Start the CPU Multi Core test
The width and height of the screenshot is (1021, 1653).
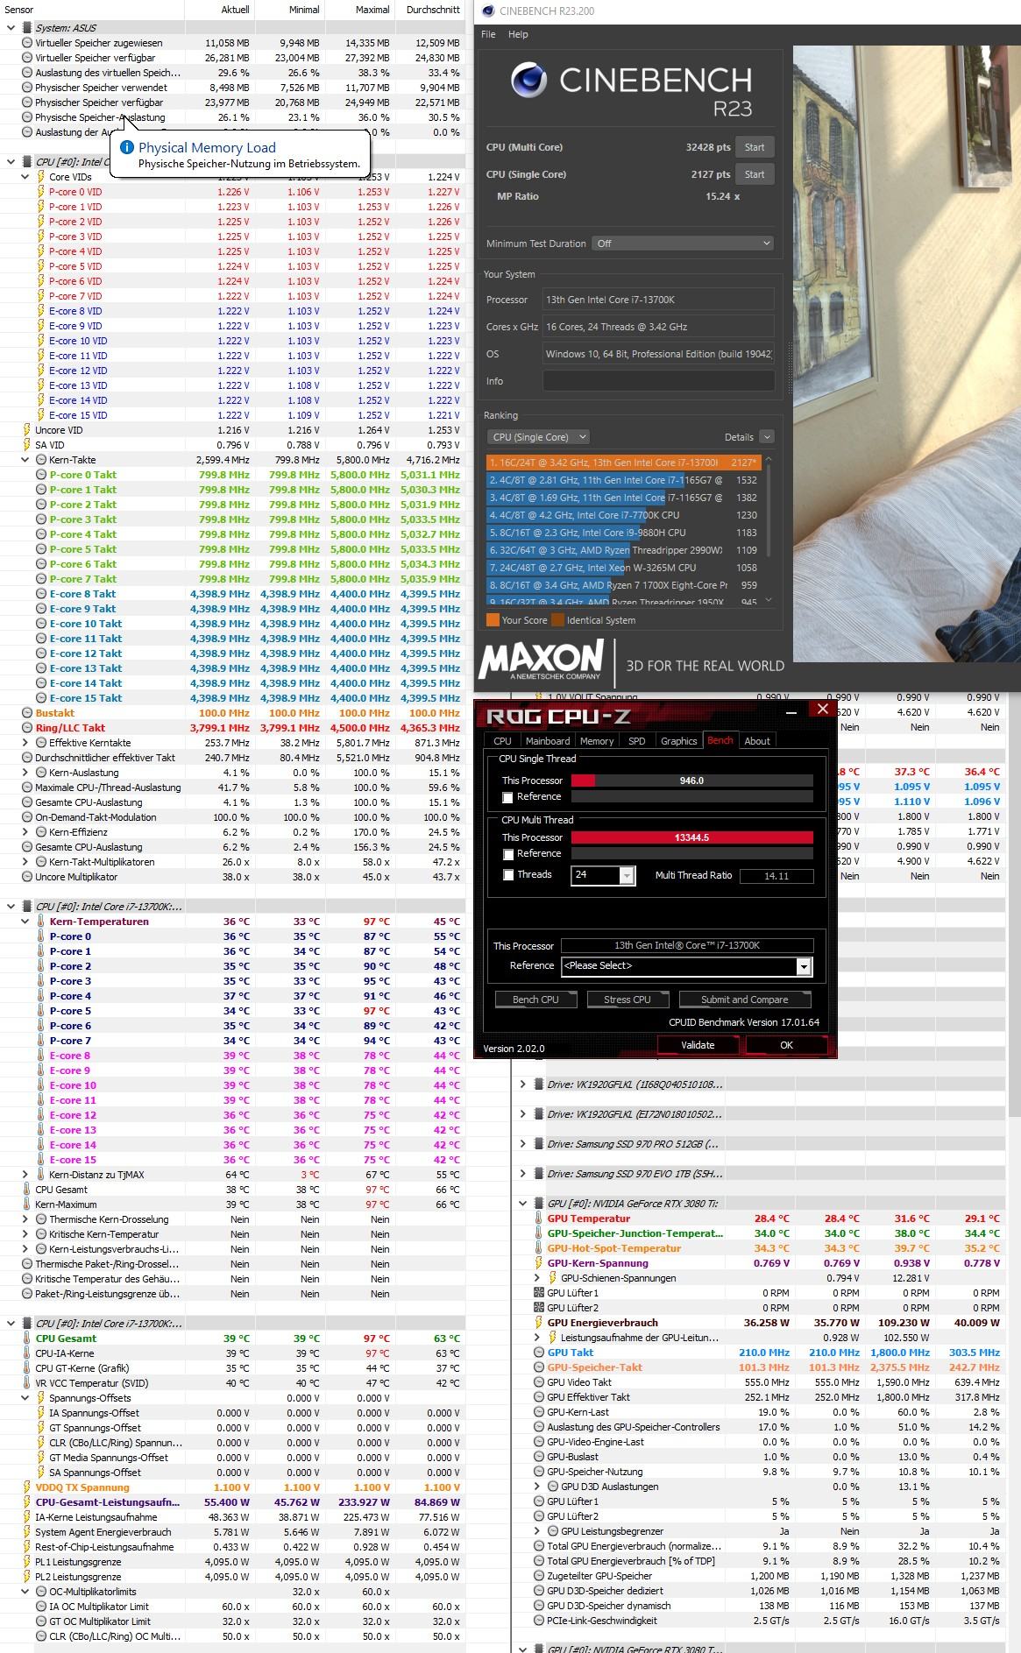click(755, 147)
